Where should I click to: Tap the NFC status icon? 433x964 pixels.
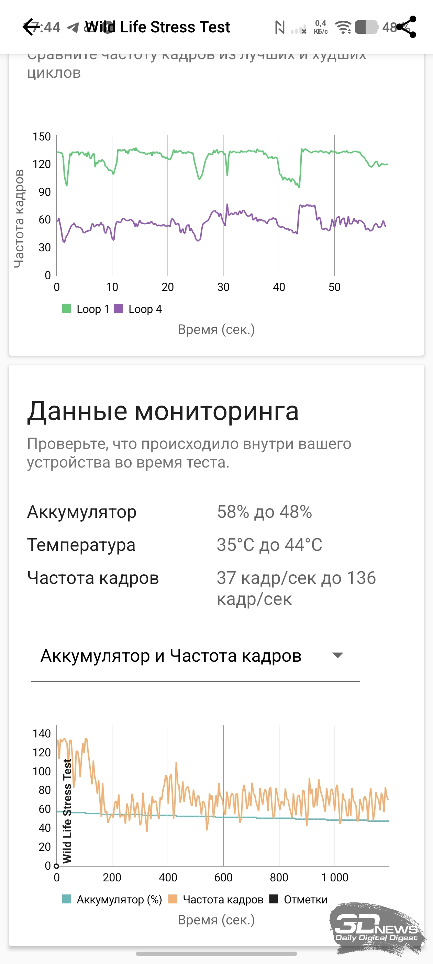point(279,27)
